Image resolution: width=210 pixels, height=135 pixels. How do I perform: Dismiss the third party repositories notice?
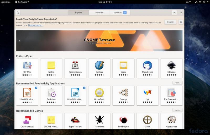click(x=181, y=22)
